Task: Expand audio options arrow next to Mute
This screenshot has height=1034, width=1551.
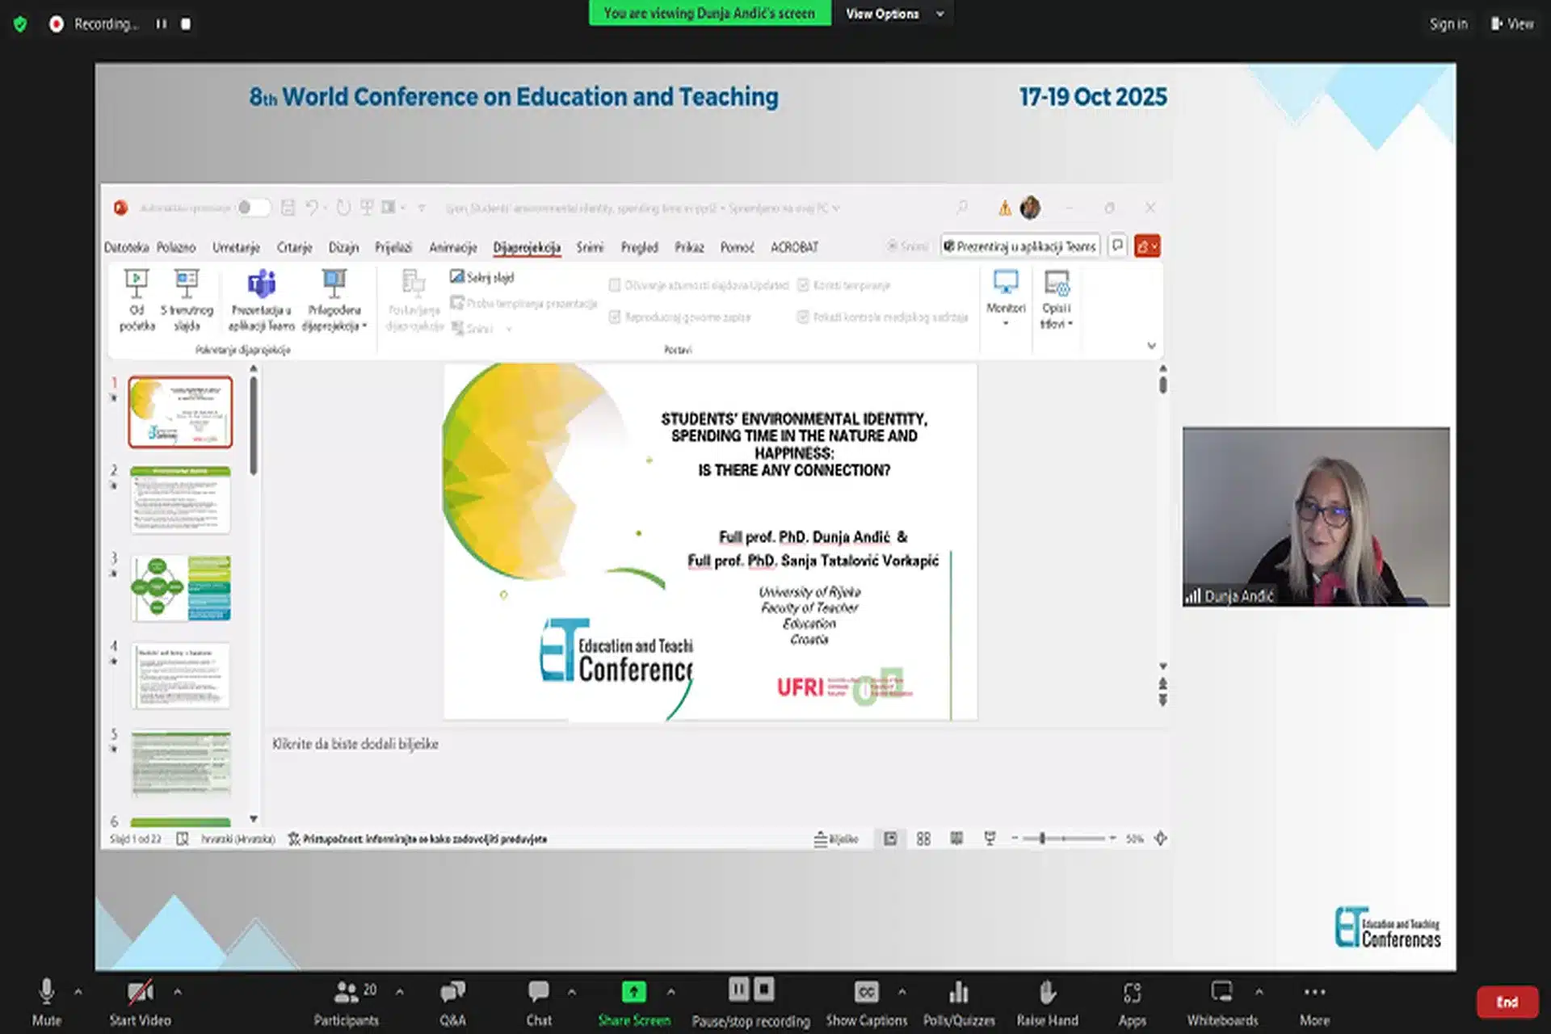Action: tap(78, 991)
